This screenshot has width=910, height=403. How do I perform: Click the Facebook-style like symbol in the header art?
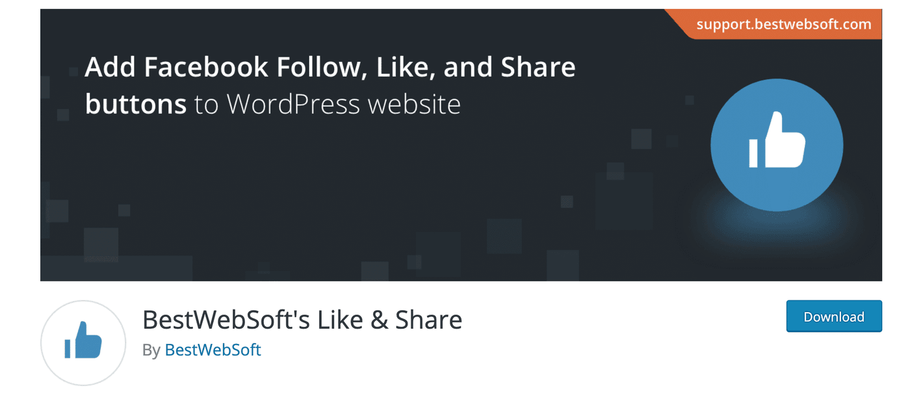coord(776,144)
